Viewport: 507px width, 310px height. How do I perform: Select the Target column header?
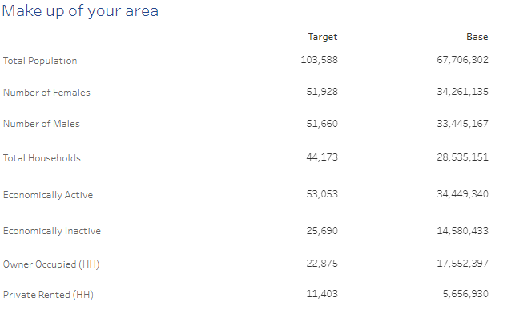point(323,37)
